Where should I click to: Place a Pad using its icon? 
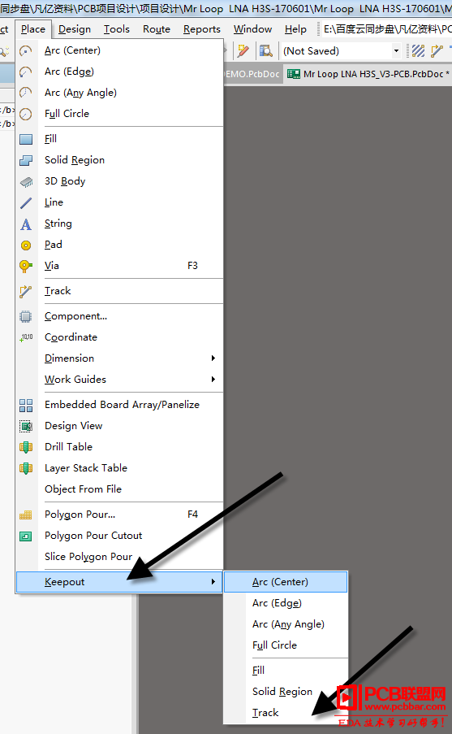click(x=26, y=245)
